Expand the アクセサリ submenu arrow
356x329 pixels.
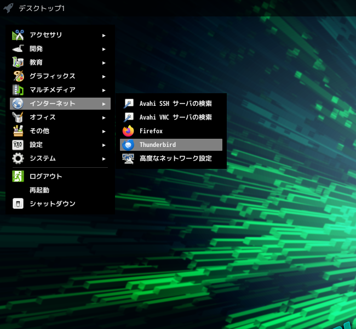point(104,36)
